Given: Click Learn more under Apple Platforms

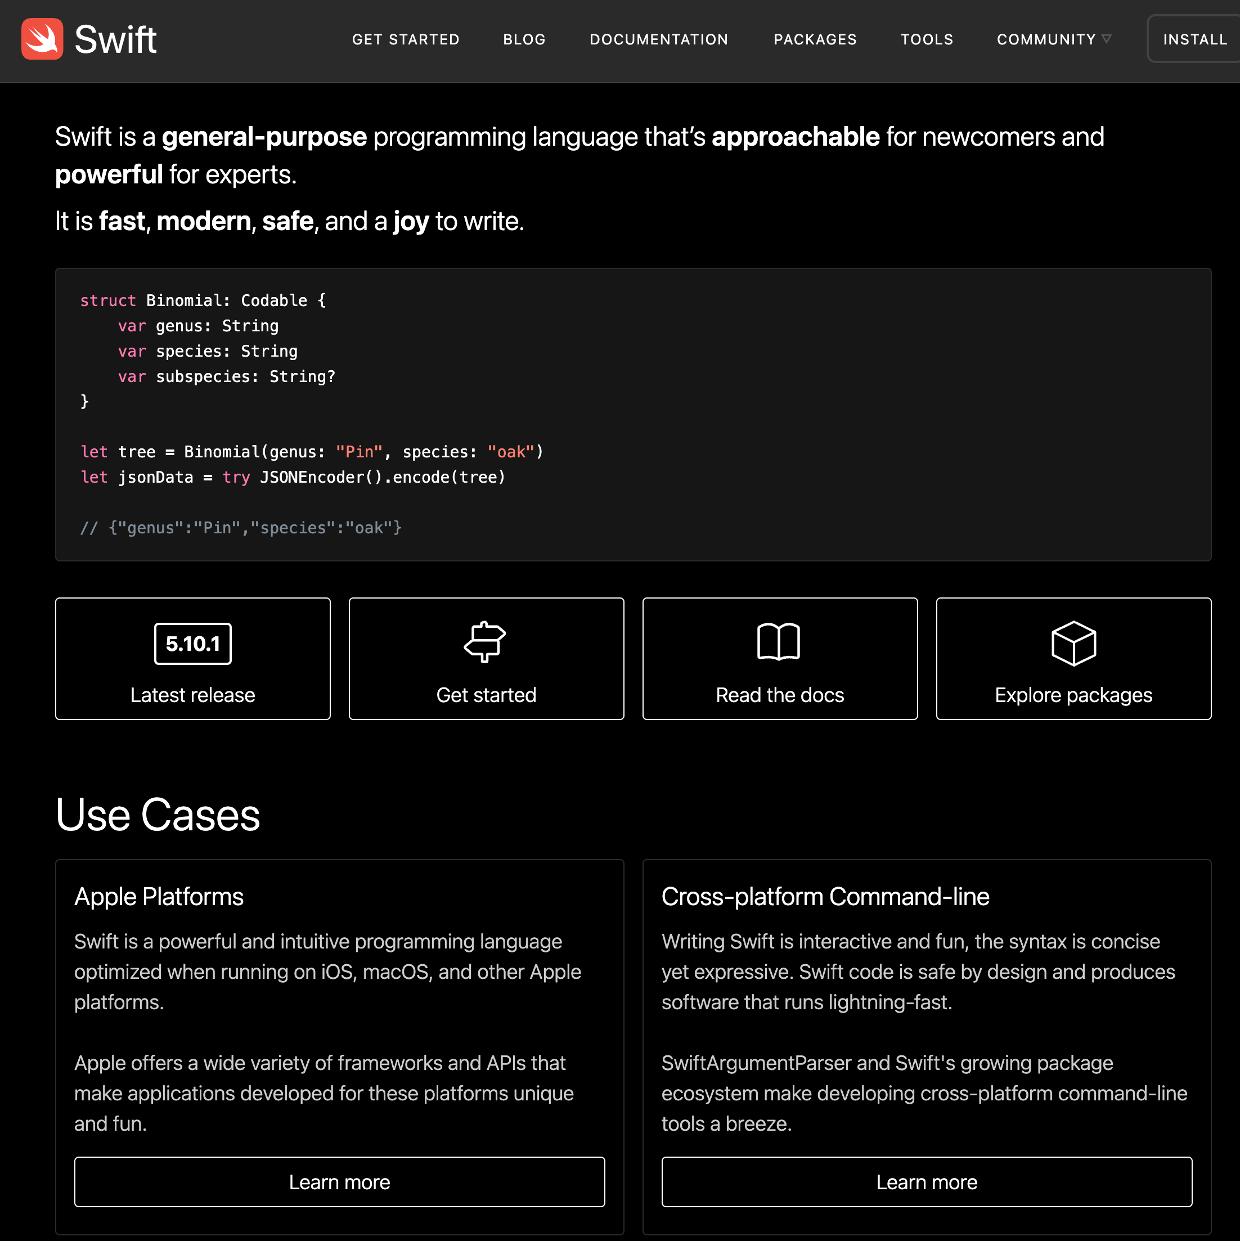Looking at the screenshot, I should 339,1182.
